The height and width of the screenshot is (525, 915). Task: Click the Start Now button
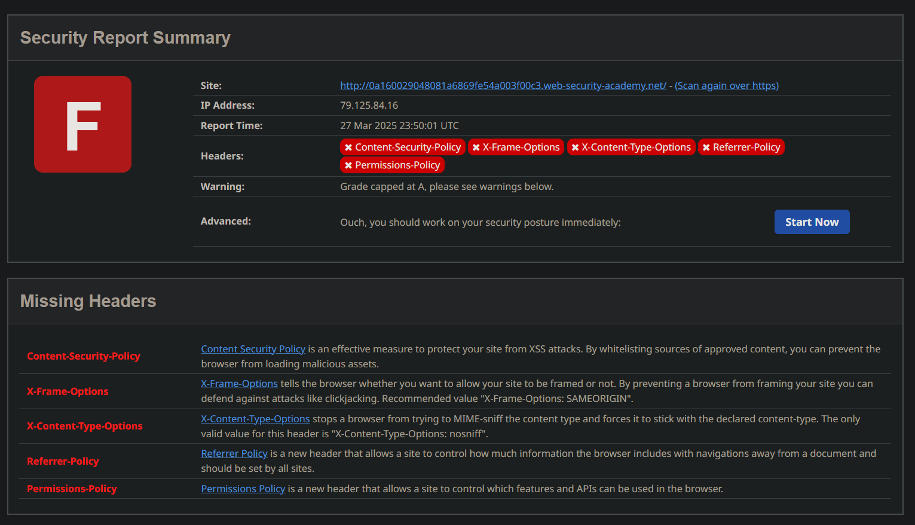point(812,222)
